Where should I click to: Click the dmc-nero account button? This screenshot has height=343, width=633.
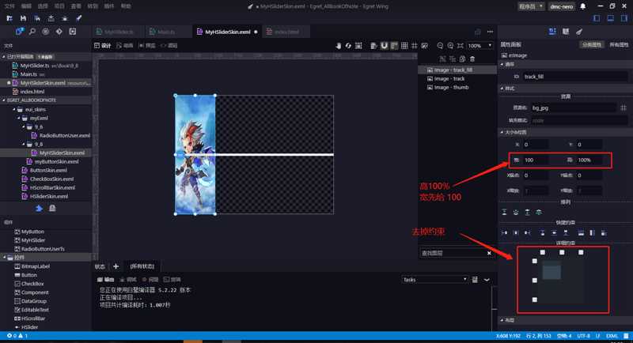562,6
